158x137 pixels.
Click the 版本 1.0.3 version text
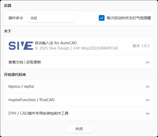[141, 46]
